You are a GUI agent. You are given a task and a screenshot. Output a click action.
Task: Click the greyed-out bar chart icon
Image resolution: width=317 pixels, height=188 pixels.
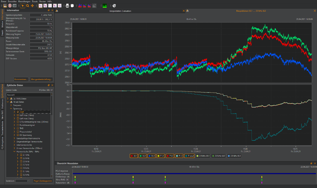point(94,6)
